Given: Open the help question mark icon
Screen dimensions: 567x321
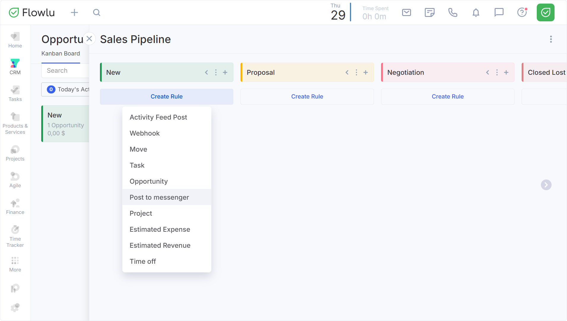Looking at the screenshot, I should (522, 12).
